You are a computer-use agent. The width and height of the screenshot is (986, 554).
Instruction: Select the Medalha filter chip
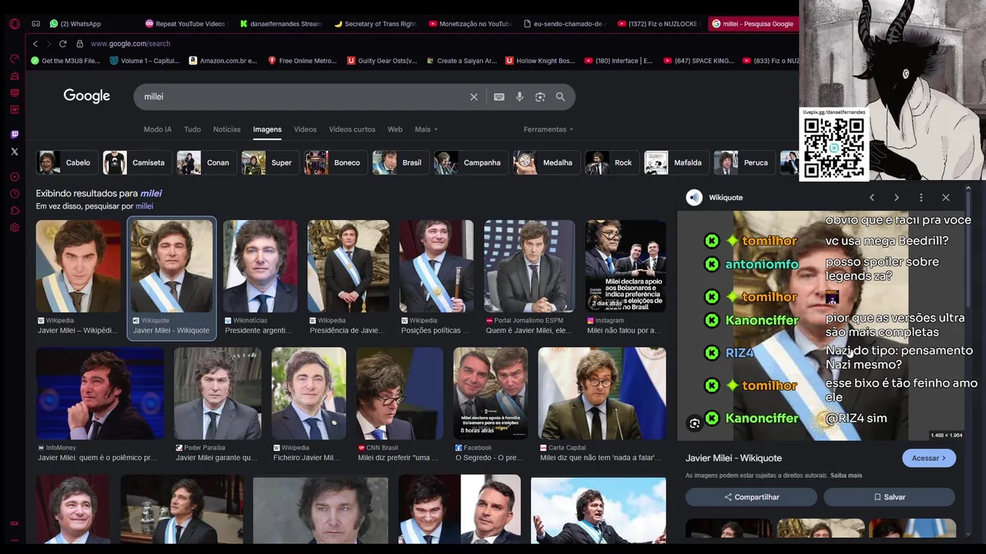547,162
